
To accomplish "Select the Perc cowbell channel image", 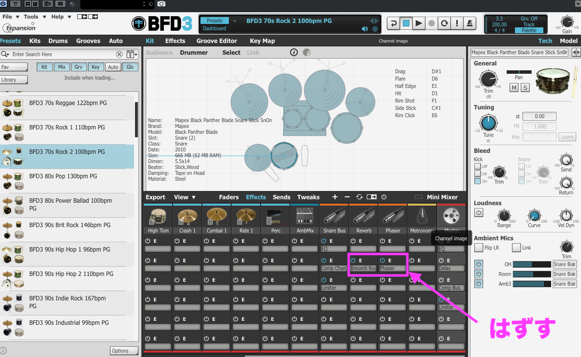I will (x=275, y=216).
